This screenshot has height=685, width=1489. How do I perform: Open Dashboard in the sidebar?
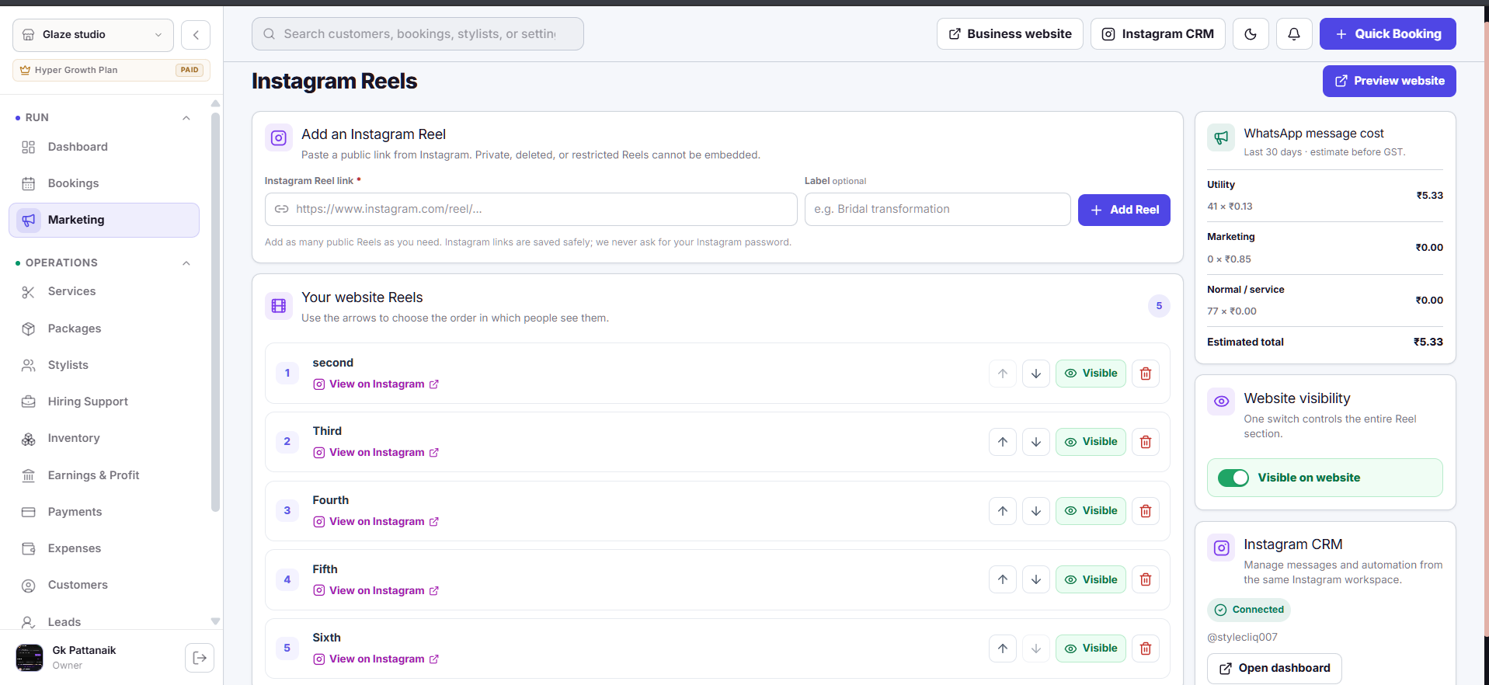[x=104, y=147]
